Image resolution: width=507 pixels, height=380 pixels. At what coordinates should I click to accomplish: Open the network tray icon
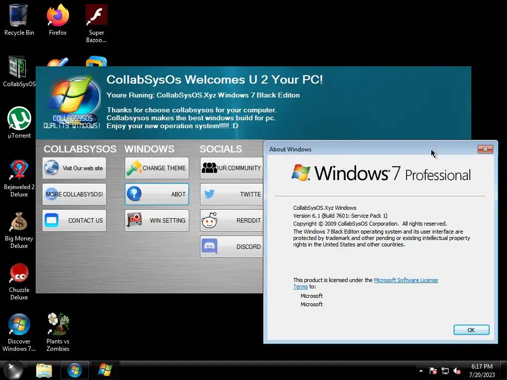tap(445, 371)
